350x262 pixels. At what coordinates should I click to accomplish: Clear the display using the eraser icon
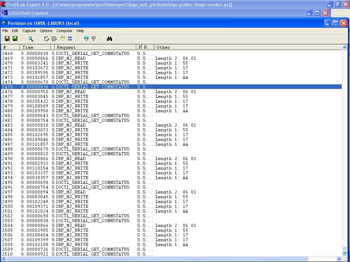coord(46,39)
